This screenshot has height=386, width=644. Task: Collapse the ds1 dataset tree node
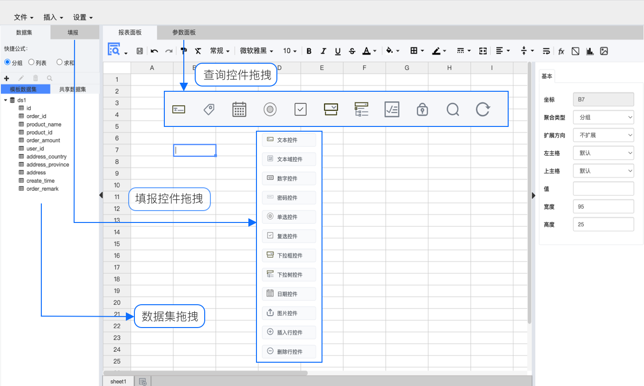(5, 100)
